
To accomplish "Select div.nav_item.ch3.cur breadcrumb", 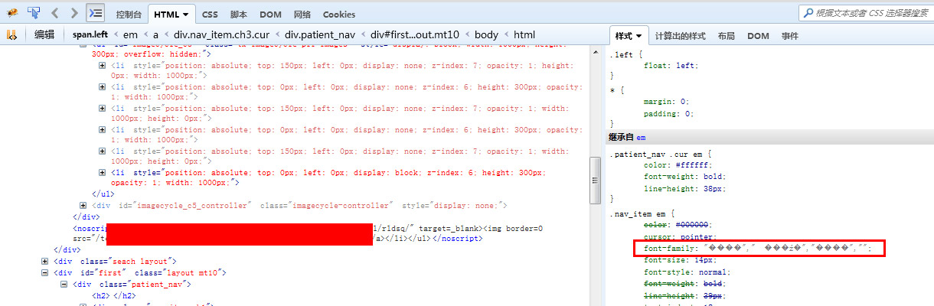I will pos(222,34).
